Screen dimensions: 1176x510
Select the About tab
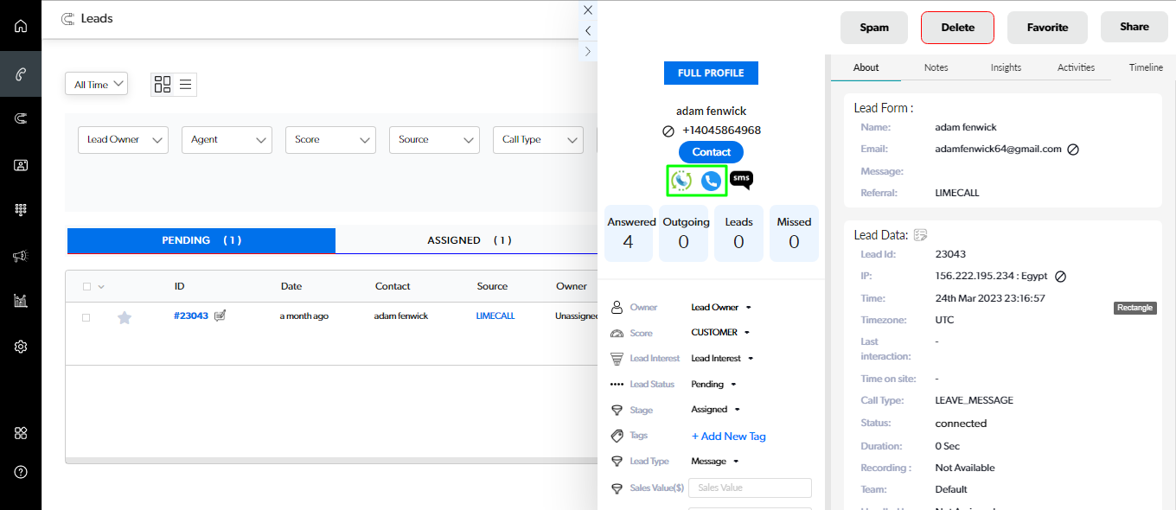[x=866, y=67]
